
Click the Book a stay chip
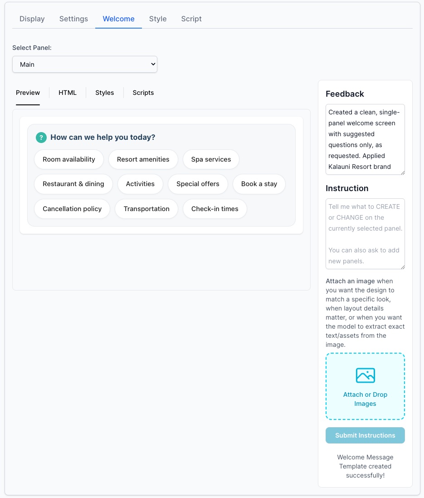point(259,184)
